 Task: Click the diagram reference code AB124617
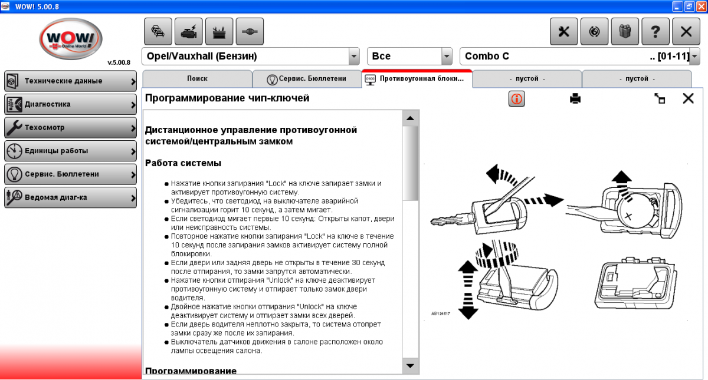click(440, 313)
